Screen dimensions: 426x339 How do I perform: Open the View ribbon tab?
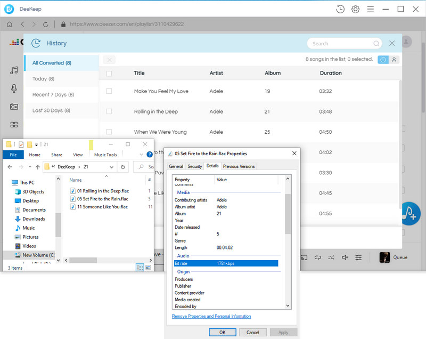tap(78, 155)
